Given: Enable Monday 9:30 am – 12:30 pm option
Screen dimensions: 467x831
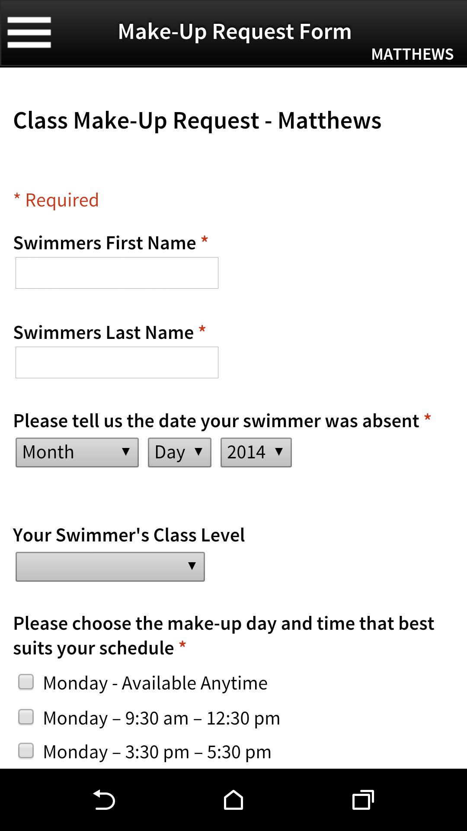Looking at the screenshot, I should coord(26,717).
